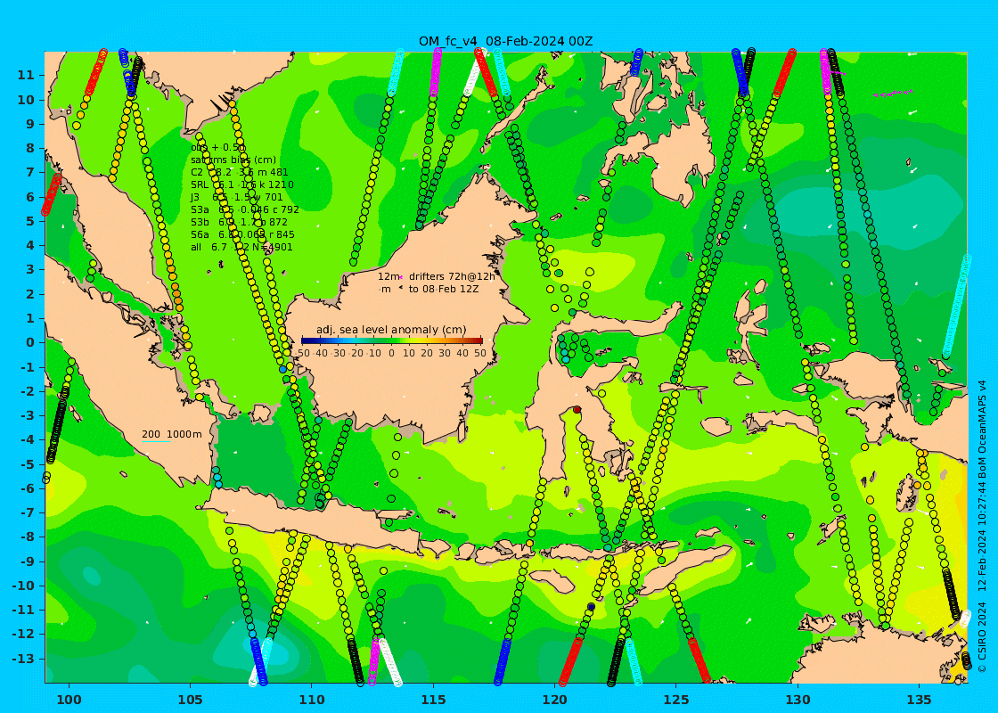Image resolution: width=998 pixels, height=713 pixels.
Task: Click the 'sat rms bias (cm)' legend header
Action: pos(233,160)
